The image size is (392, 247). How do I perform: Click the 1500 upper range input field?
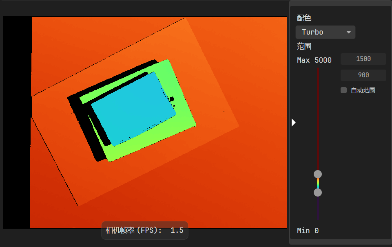coord(363,59)
